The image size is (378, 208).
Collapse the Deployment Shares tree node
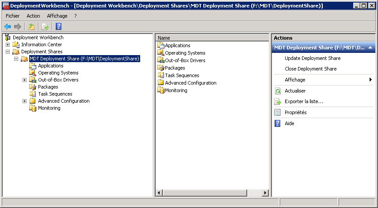(x=8, y=52)
